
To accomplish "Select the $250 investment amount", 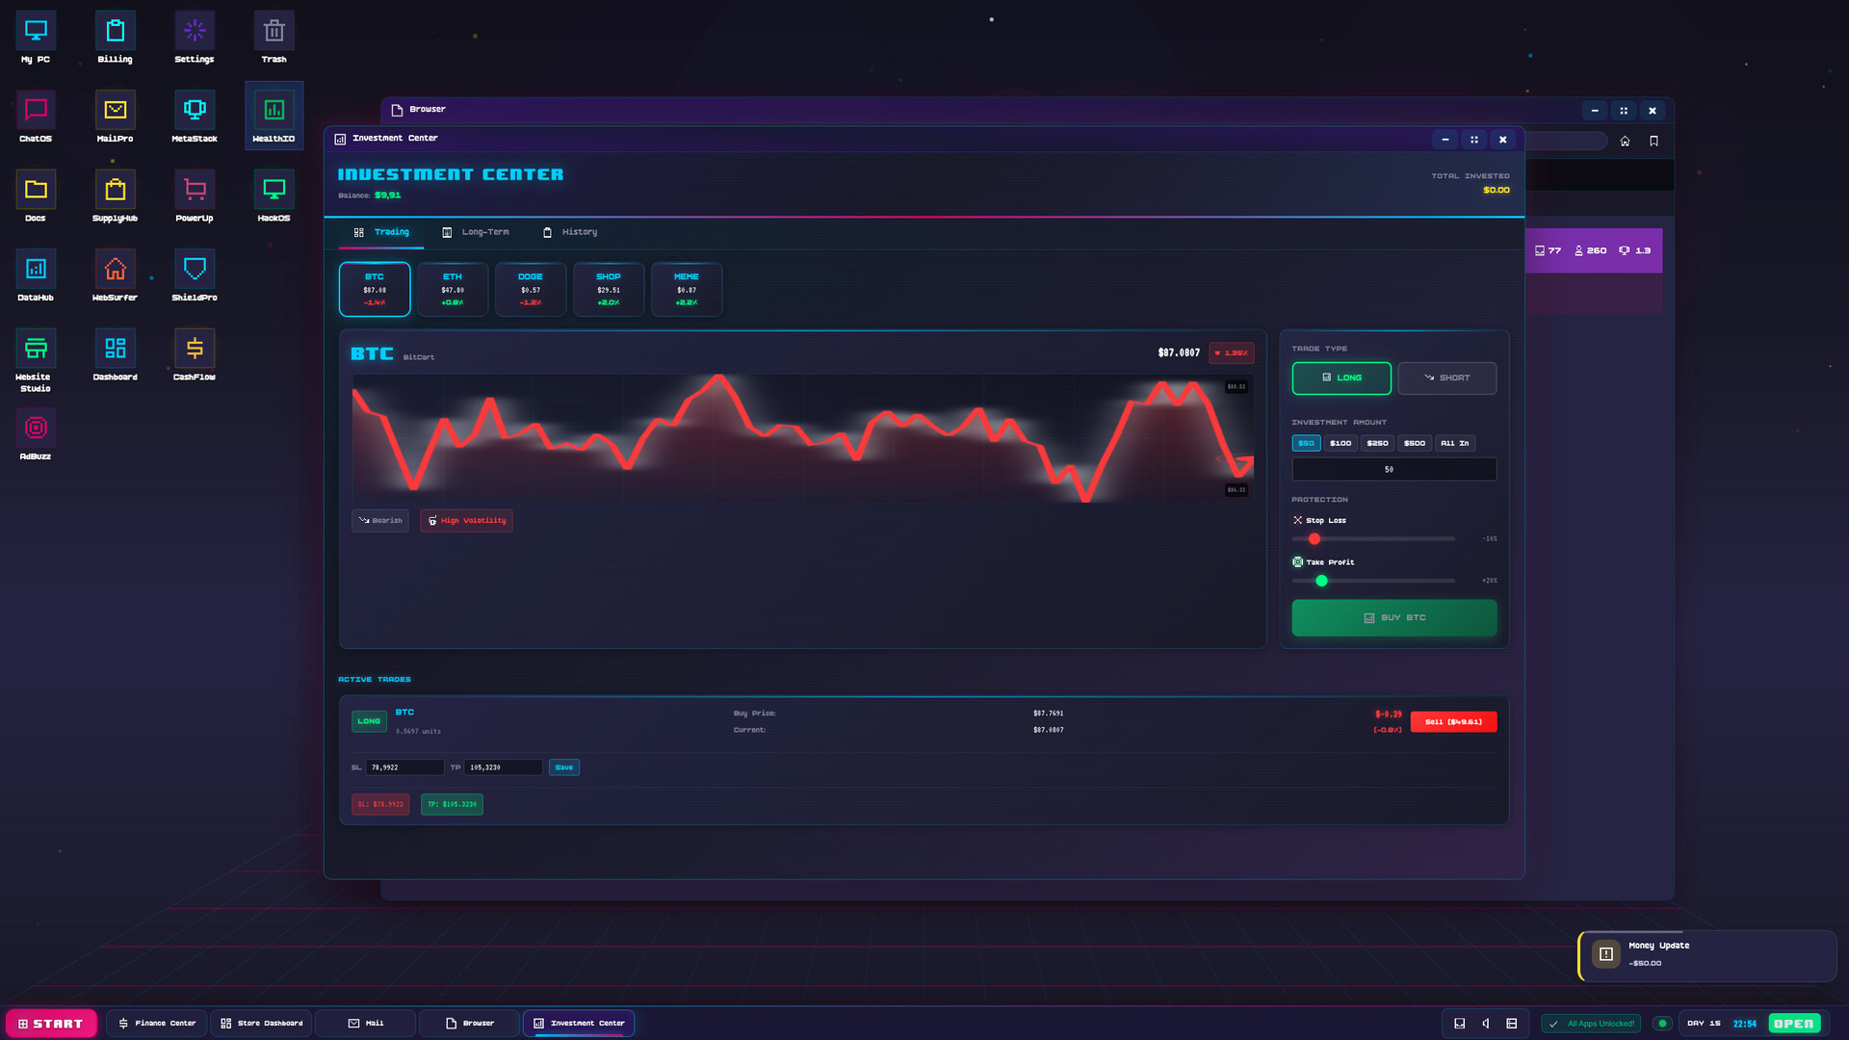I will (1376, 443).
